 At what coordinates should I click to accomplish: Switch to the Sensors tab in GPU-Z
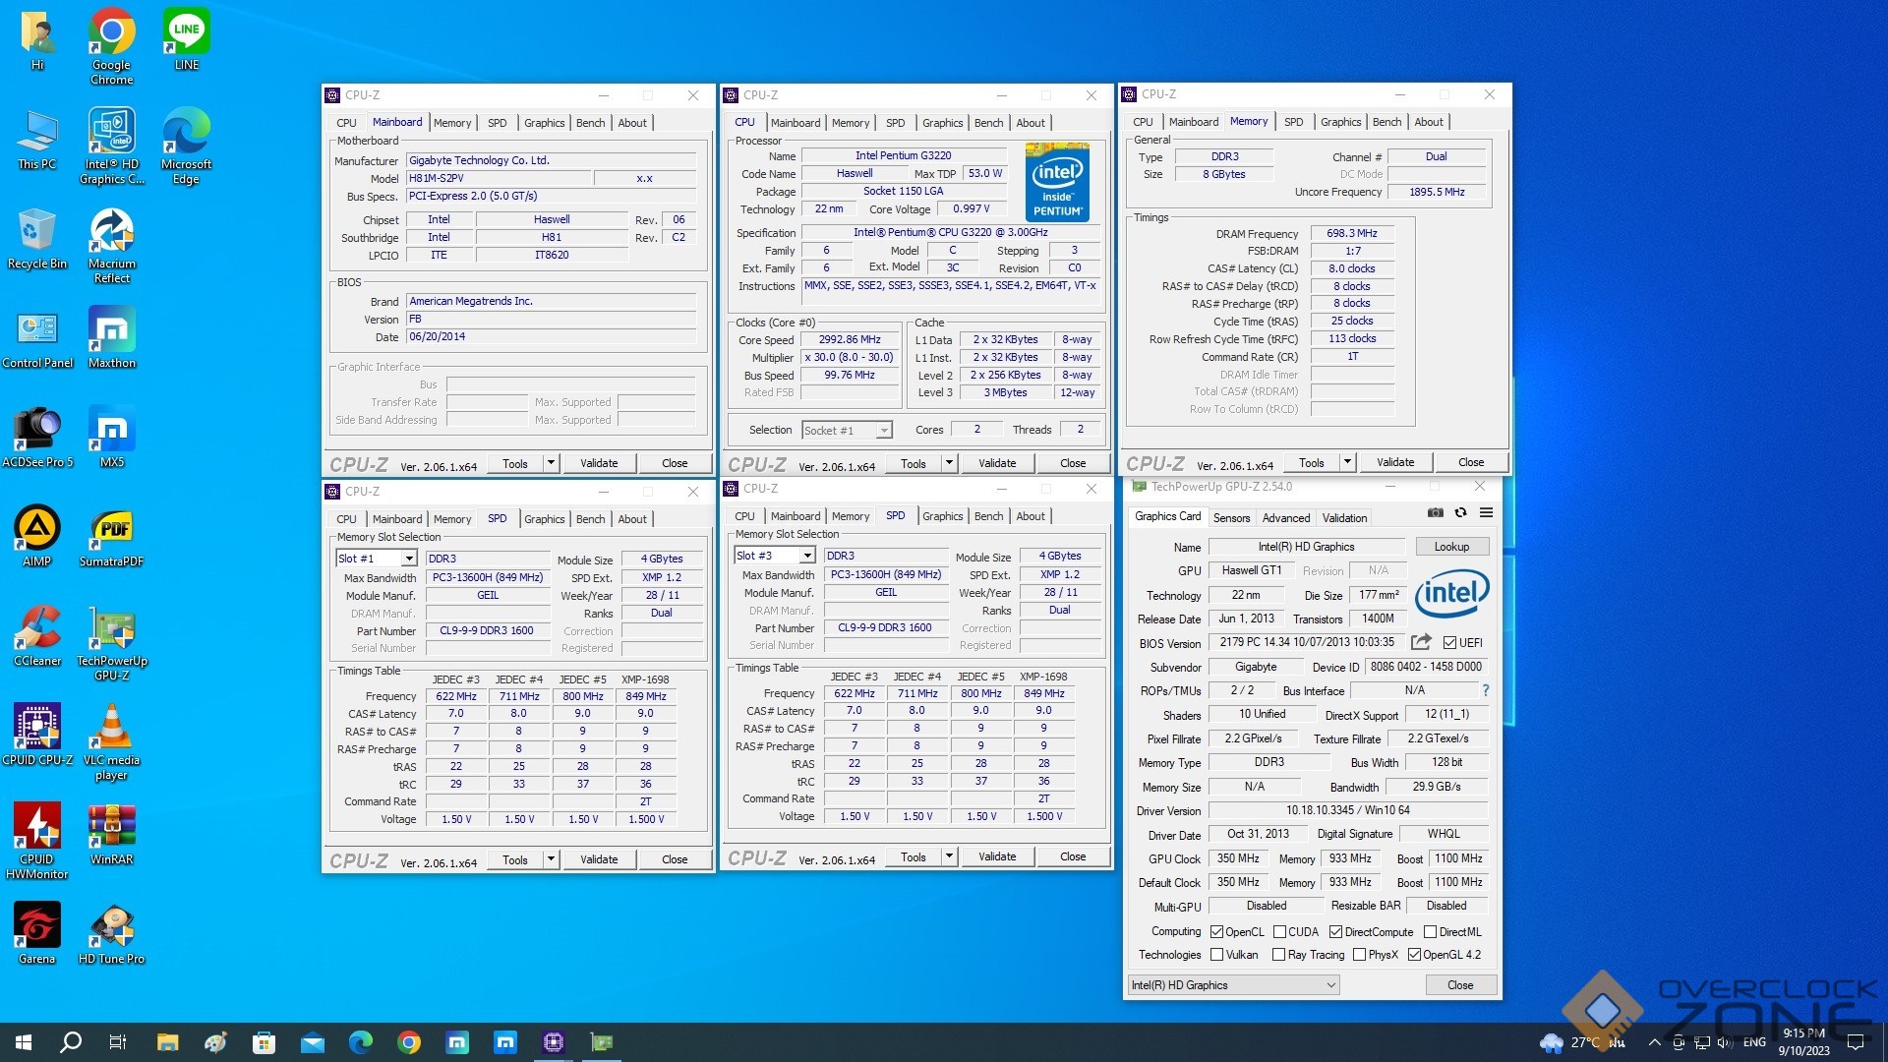coord(1231,518)
